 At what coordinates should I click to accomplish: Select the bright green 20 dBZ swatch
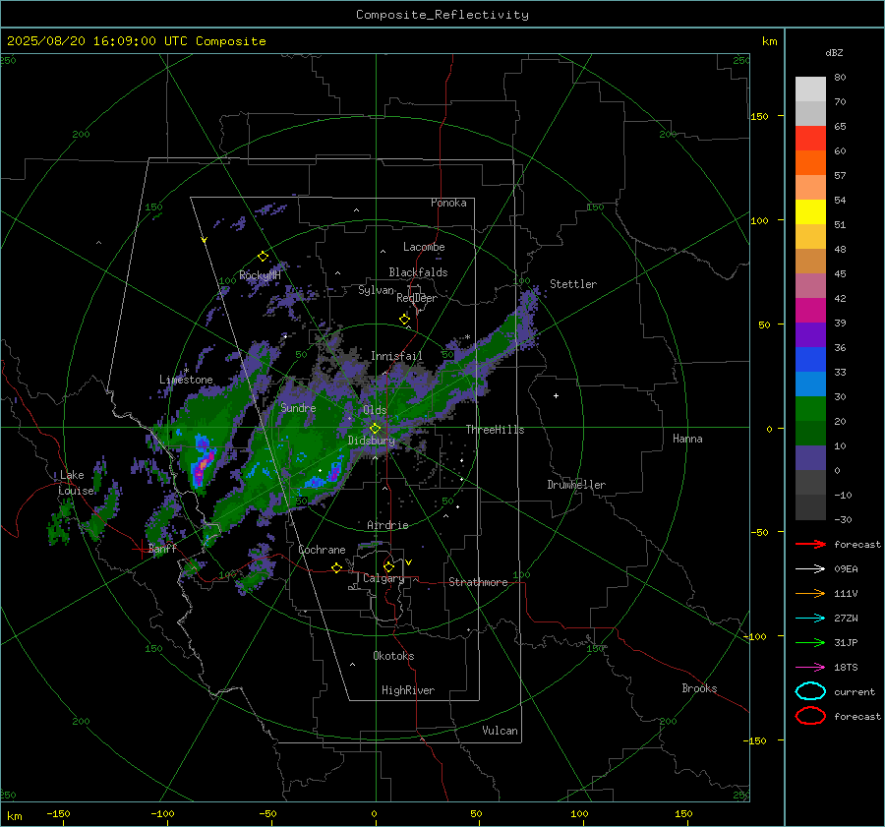pos(810,409)
